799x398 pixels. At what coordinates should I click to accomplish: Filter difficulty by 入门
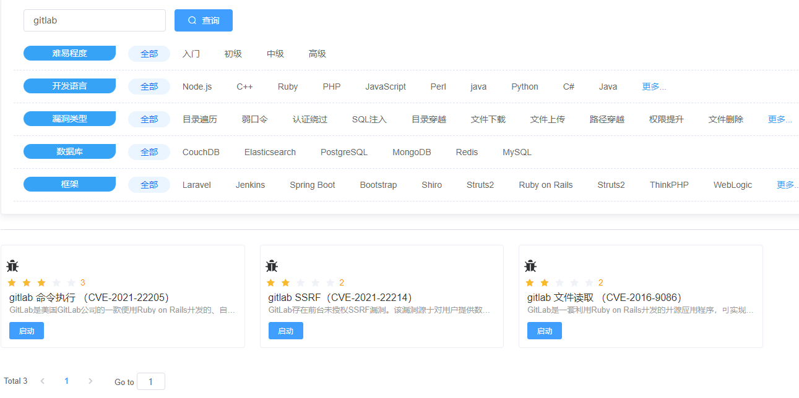coord(191,54)
